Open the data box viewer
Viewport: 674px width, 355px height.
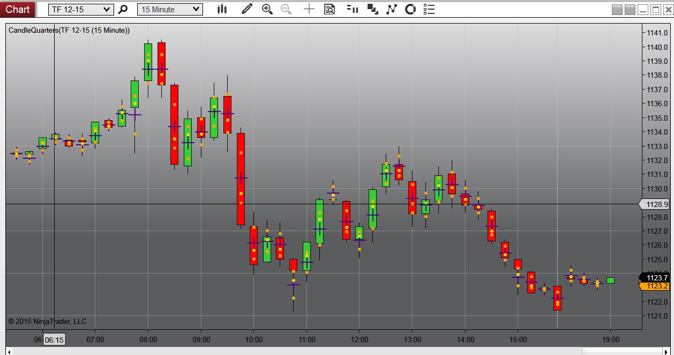pyautogui.click(x=329, y=9)
